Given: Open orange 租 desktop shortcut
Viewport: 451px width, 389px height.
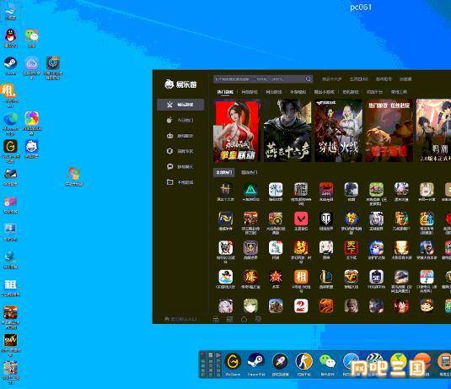Looking at the screenshot, I should [x=9, y=95].
